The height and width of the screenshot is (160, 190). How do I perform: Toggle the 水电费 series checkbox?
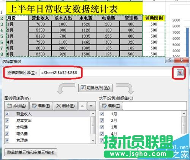(7, 127)
